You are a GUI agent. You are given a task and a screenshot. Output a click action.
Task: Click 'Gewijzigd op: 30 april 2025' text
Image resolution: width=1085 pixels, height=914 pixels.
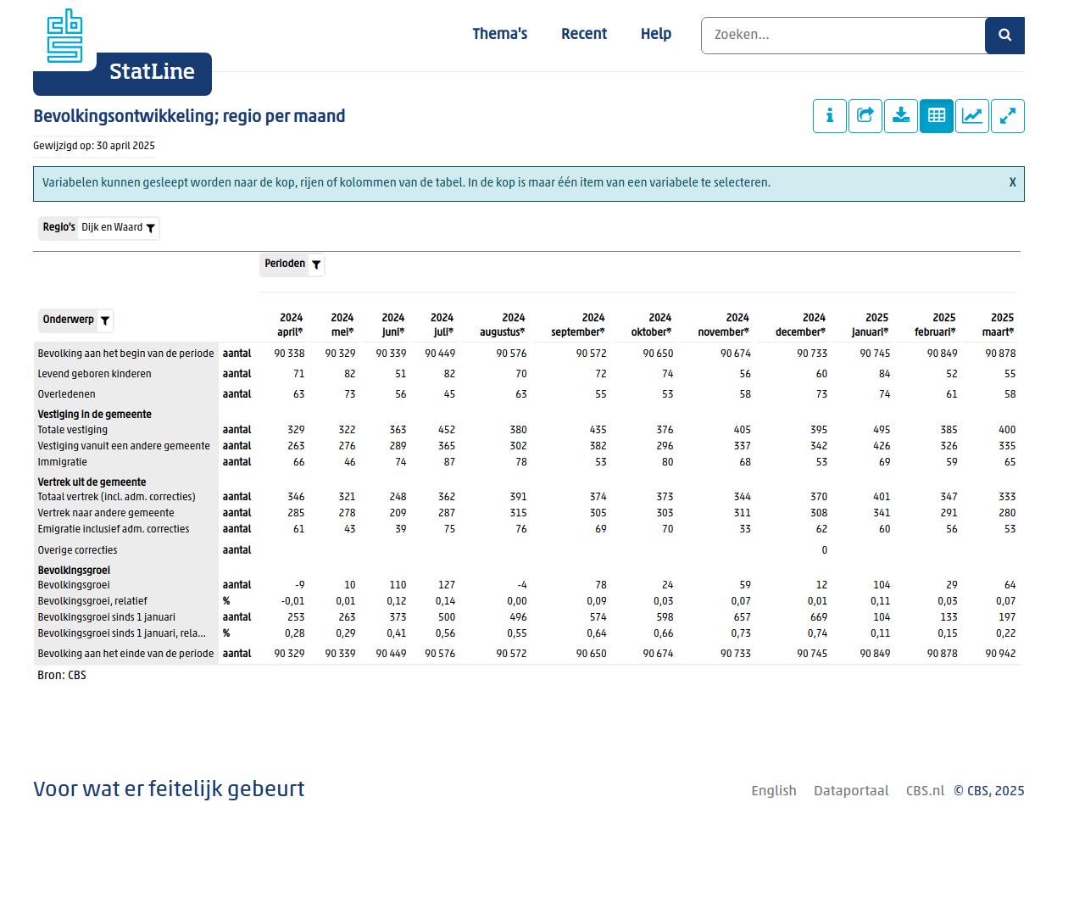[94, 146]
